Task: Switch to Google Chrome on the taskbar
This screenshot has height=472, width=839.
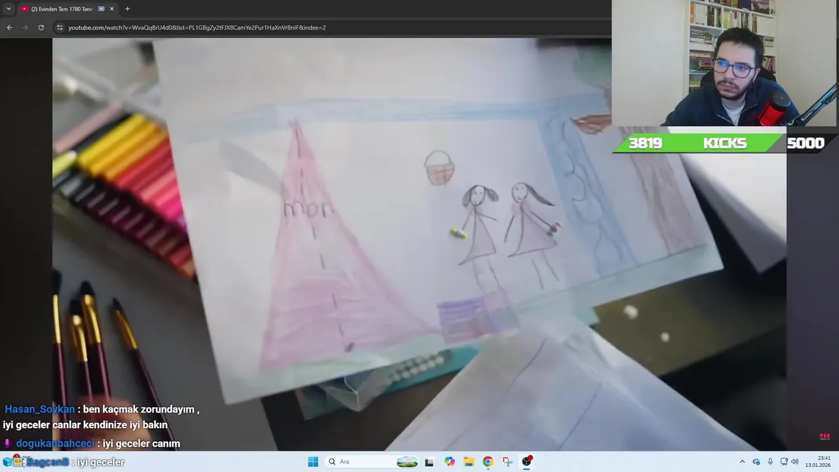Action: tap(488, 462)
